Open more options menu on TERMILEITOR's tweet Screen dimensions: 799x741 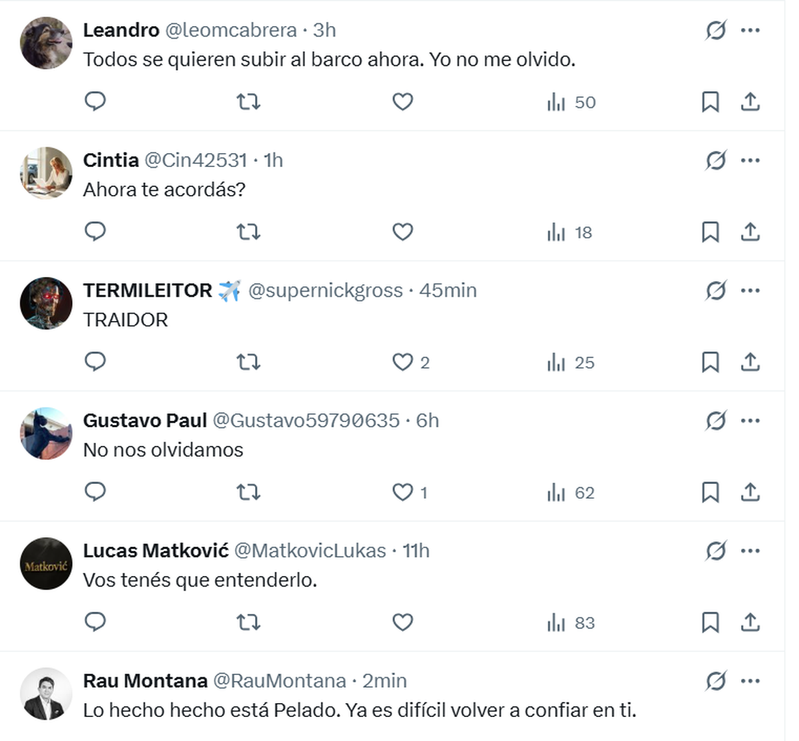tap(750, 290)
